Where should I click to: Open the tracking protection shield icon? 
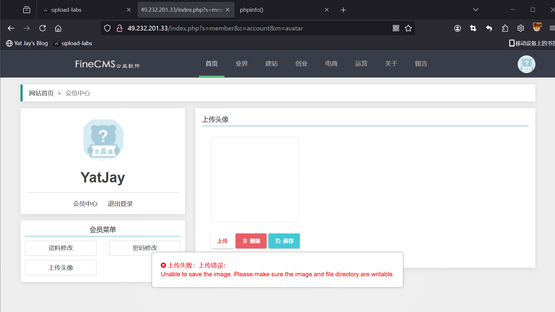coord(107,28)
